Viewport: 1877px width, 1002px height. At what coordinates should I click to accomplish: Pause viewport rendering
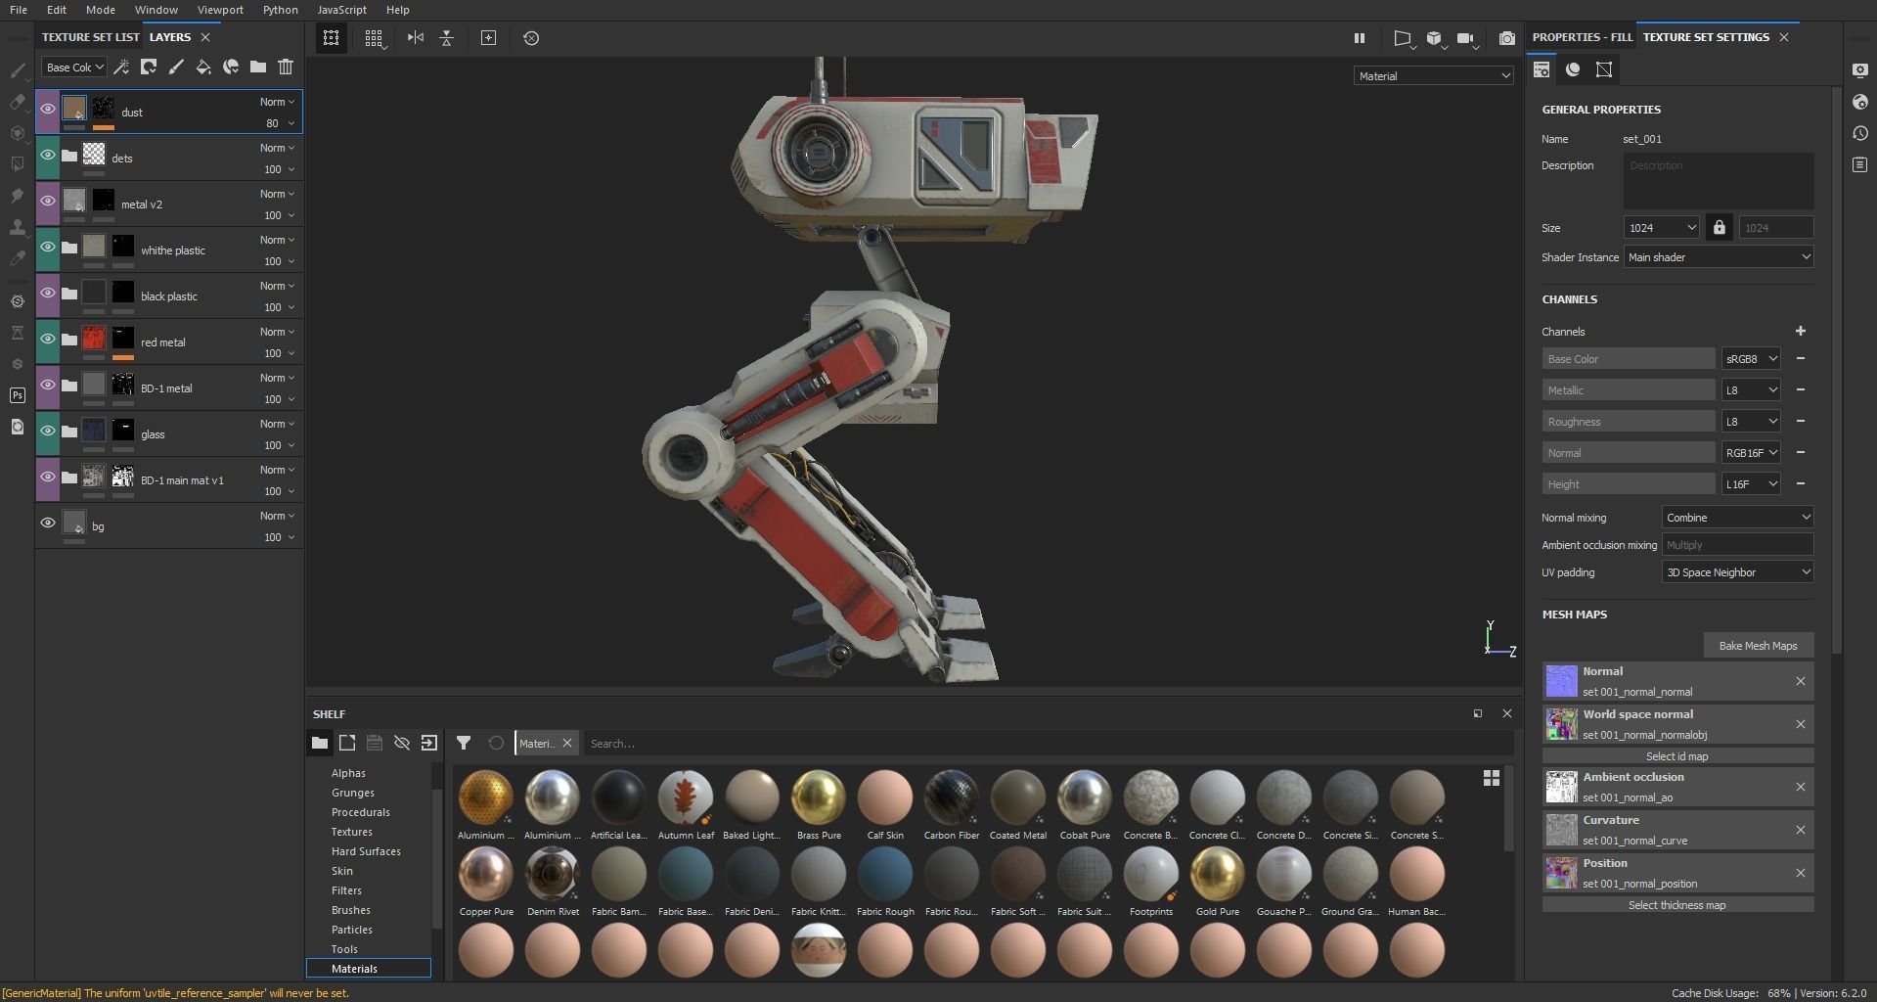[1359, 38]
